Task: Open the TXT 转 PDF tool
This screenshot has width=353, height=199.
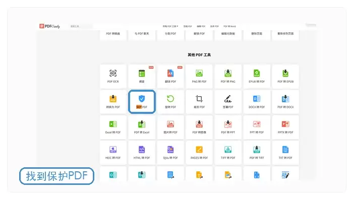Action: (x=285, y=153)
